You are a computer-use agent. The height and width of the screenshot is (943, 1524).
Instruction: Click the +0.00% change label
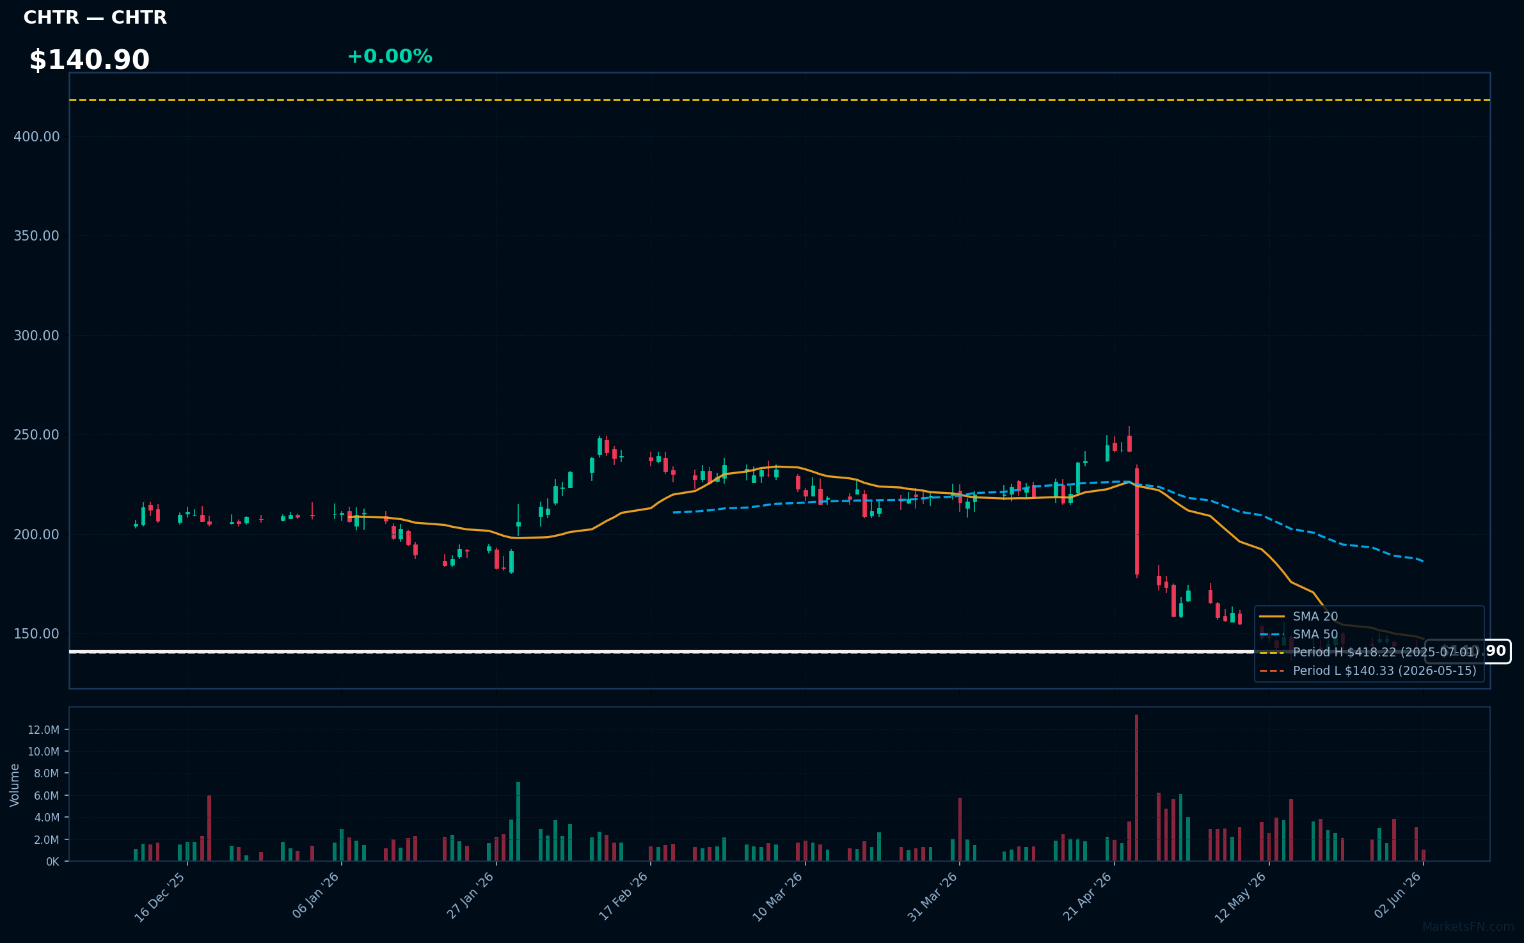pyautogui.click(x=390, y=56)
